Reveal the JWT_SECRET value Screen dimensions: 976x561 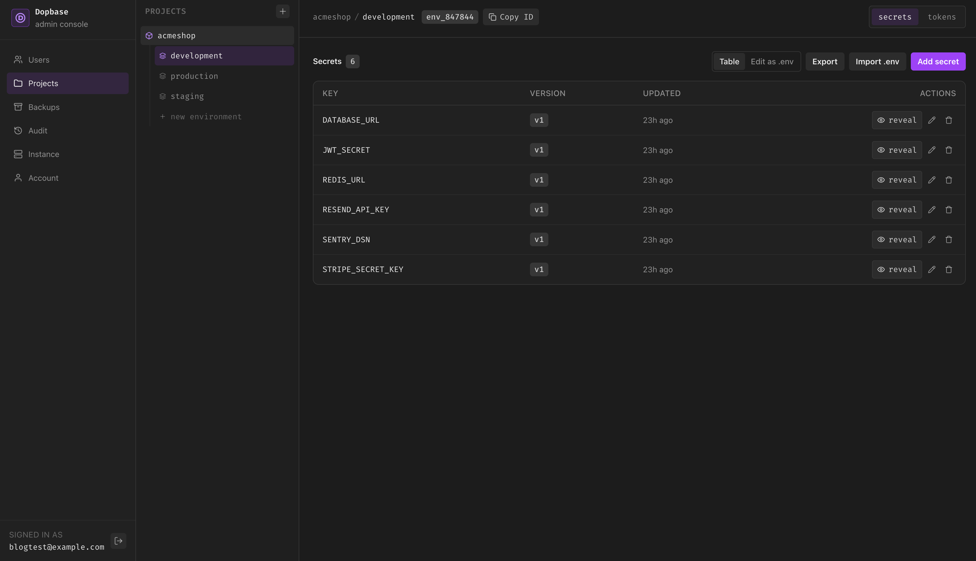pos(897,150)
